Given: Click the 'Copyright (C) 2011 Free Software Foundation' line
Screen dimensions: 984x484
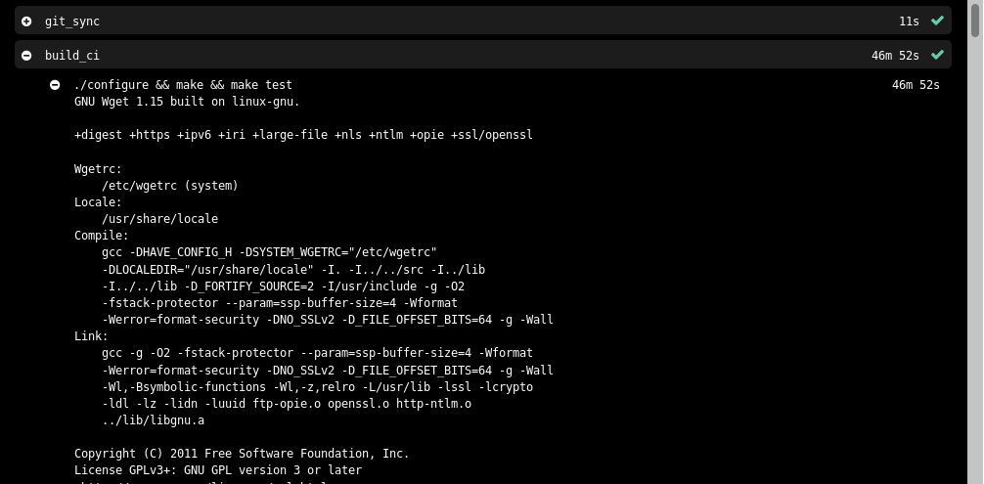Looking at the screenshot, I should click(x=242, y=454).
